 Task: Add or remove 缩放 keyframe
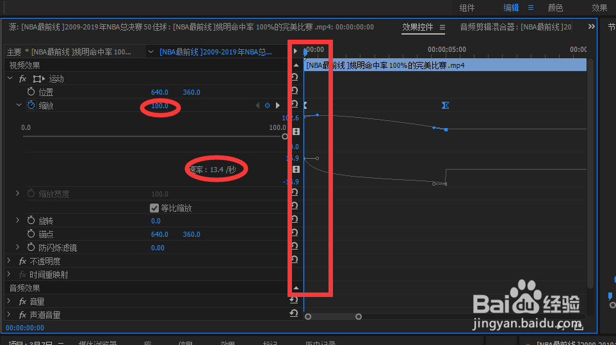coord(267,105)
